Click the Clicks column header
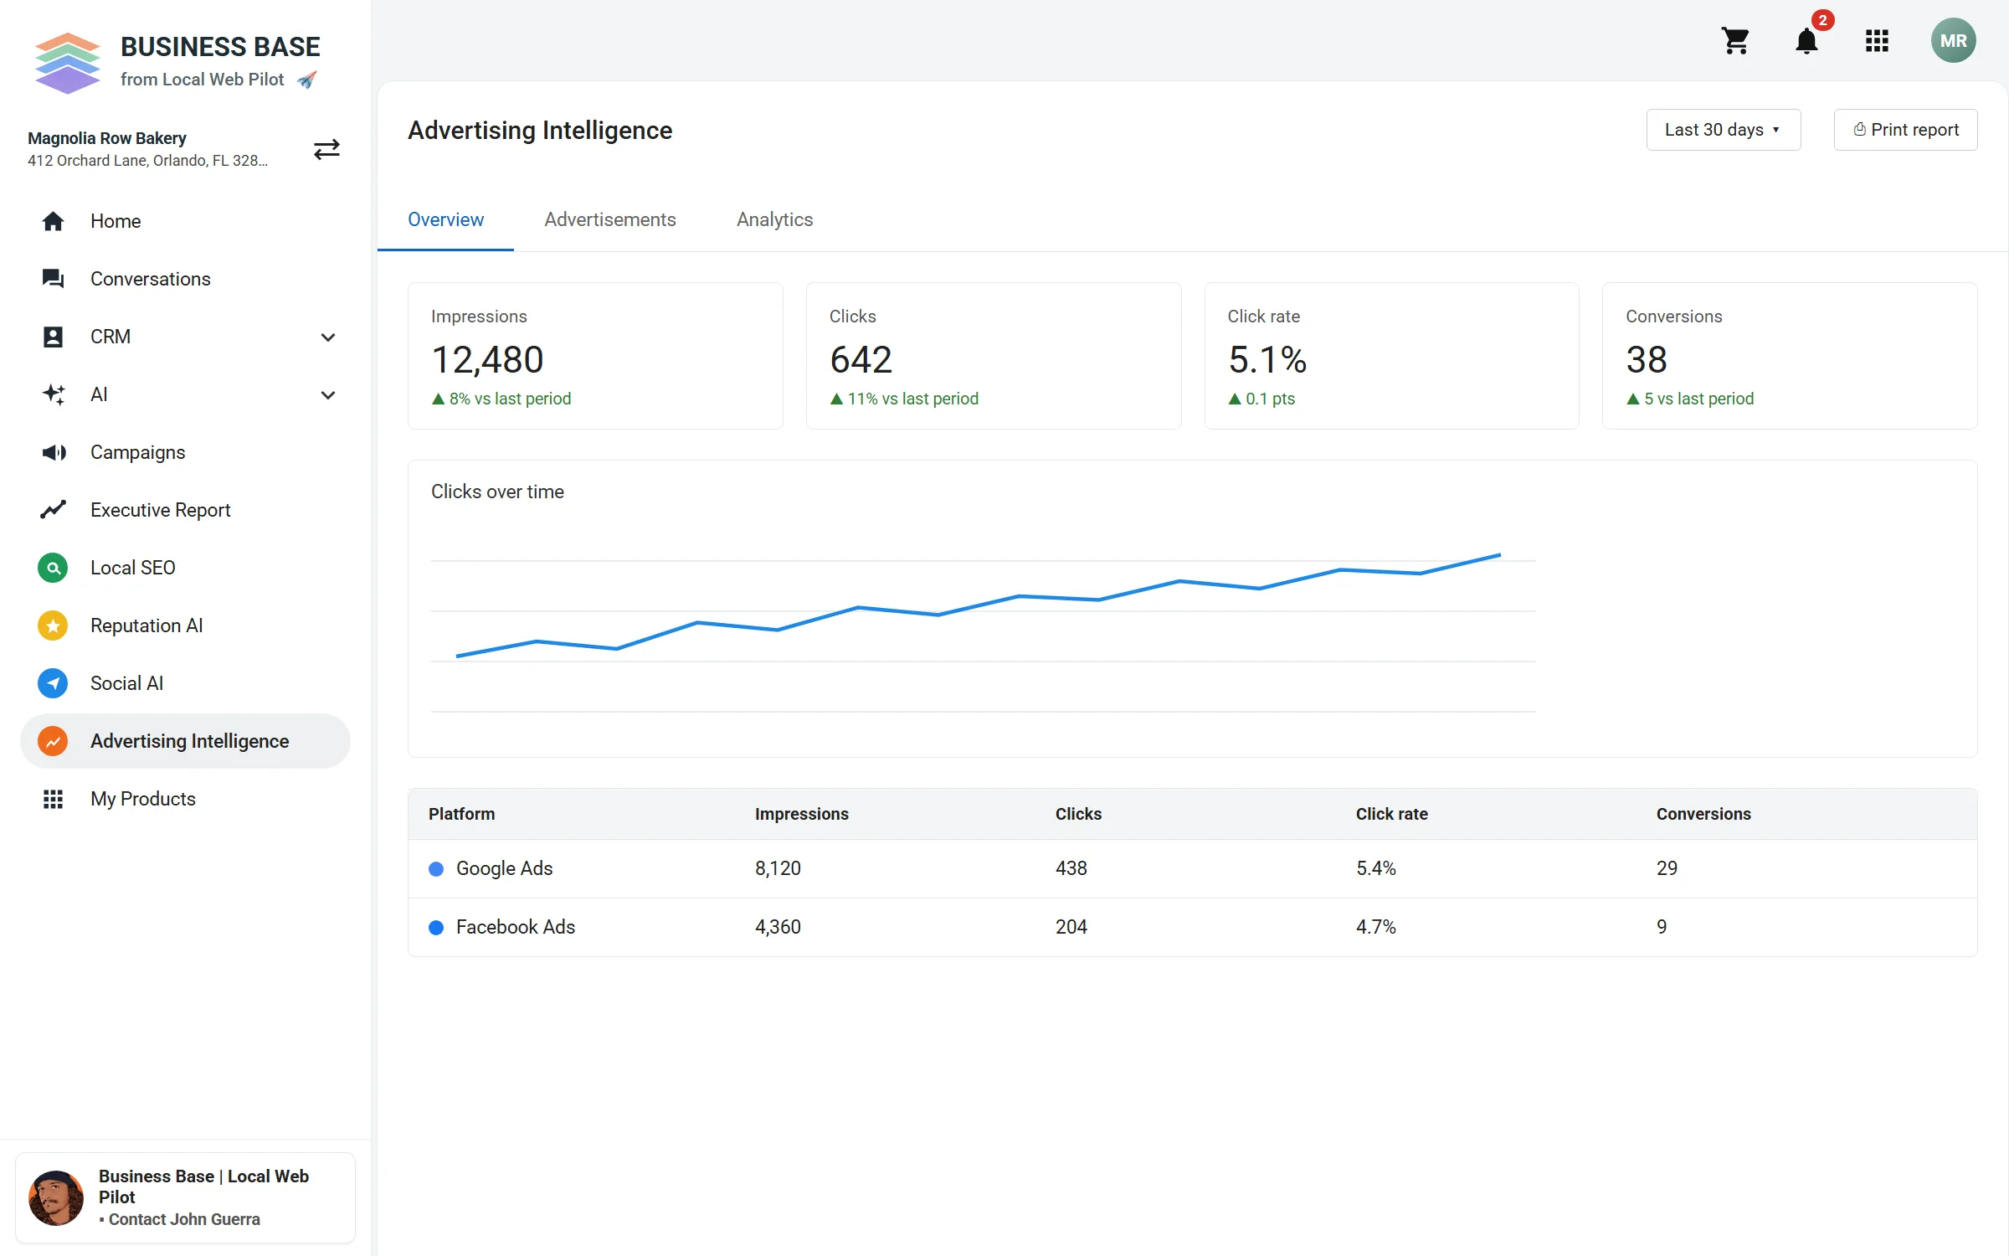The height and width of the screenshot is (1256, 2009). tap(1078, 814)
